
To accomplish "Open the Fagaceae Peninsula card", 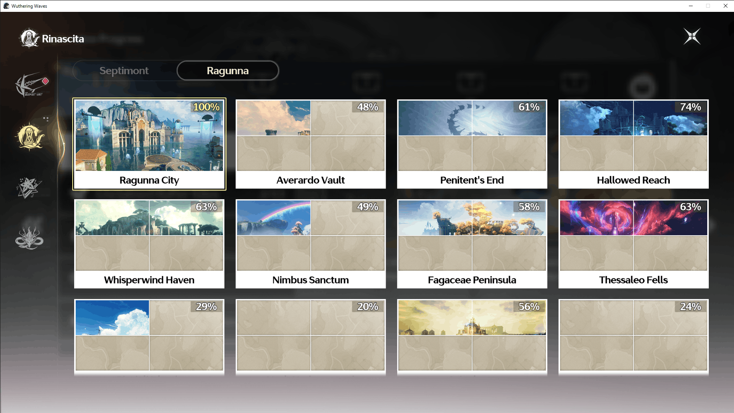I will point(472,244).
